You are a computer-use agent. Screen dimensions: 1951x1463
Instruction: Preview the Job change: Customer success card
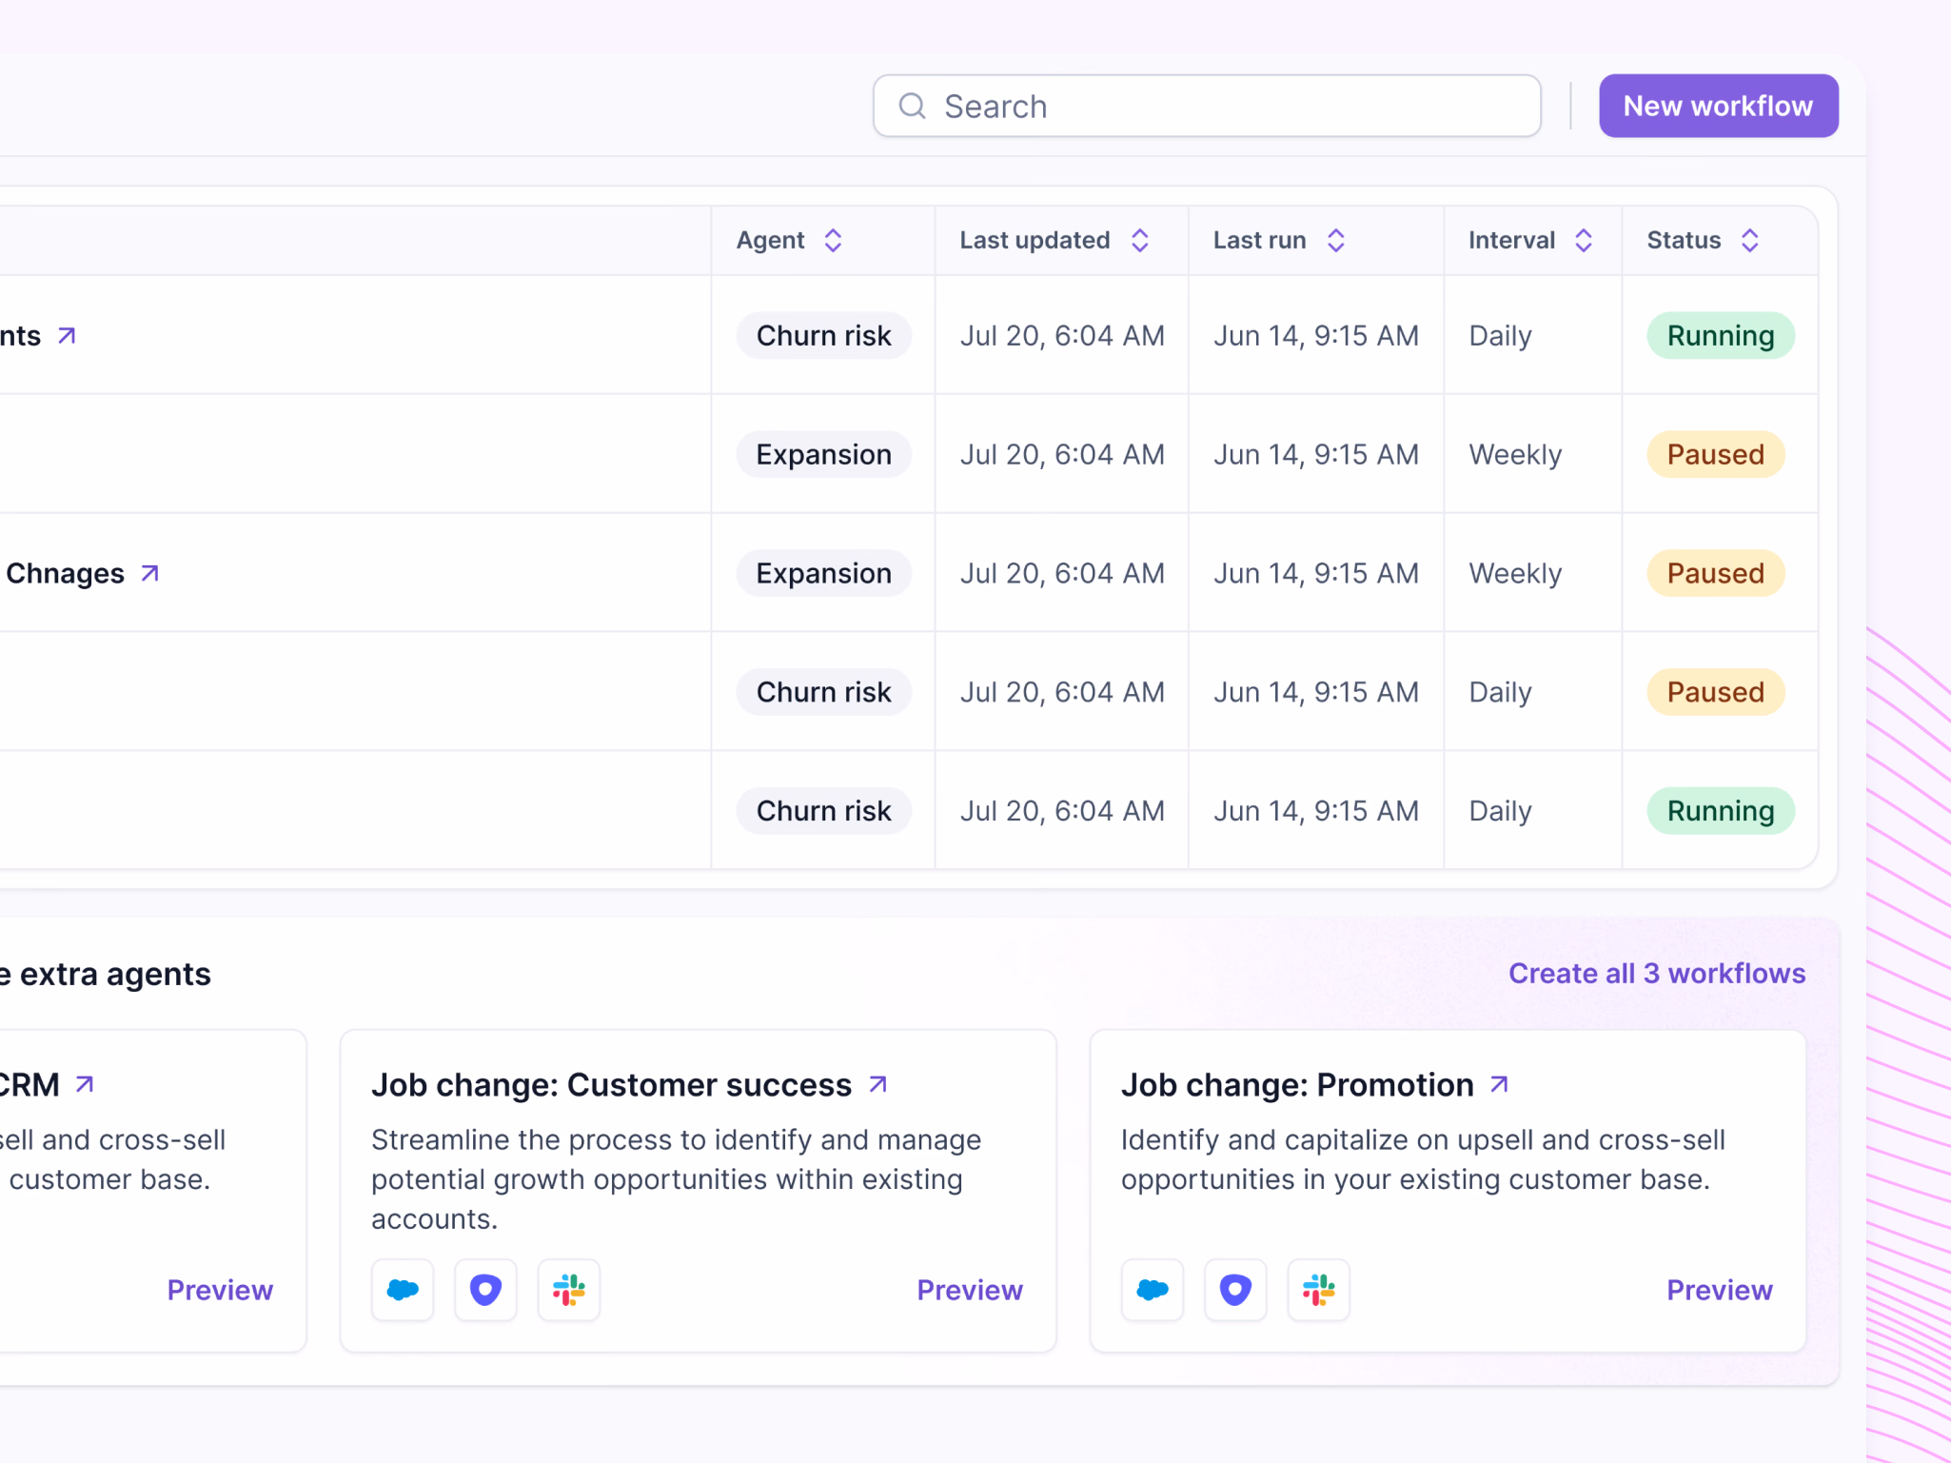(970, 1290)
